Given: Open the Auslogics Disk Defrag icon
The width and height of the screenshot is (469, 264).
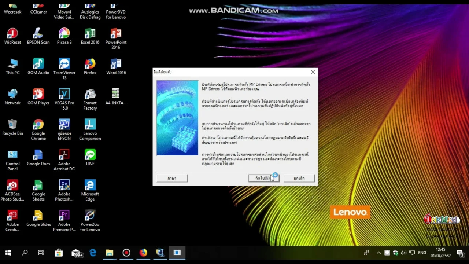Looking at the screenshot, I should click(x=90, y=12).
